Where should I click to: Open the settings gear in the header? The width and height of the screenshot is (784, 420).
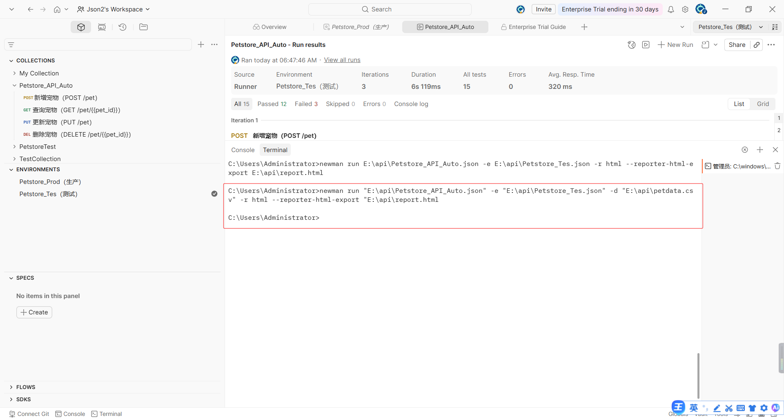[x=685, y=9]
